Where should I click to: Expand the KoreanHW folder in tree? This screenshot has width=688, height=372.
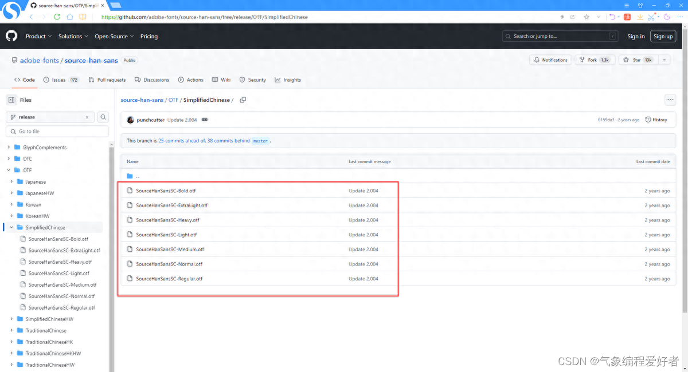pyautogui.click(x=12, y=216)
